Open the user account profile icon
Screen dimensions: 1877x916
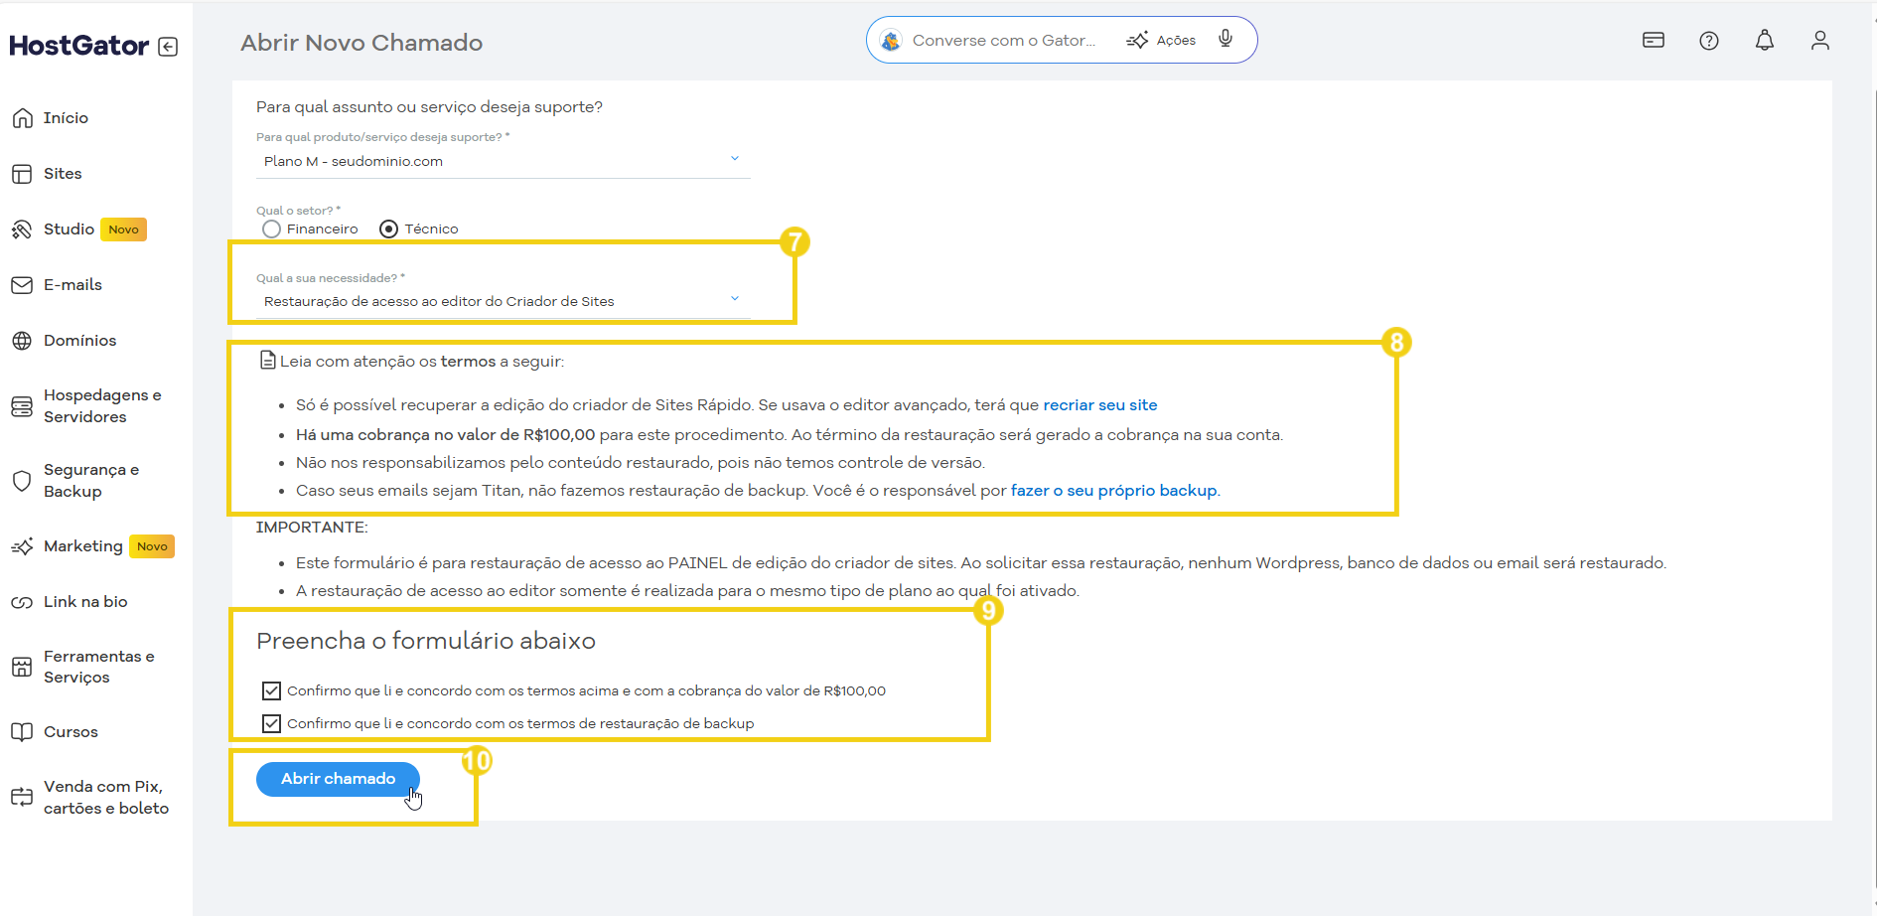1820,41
